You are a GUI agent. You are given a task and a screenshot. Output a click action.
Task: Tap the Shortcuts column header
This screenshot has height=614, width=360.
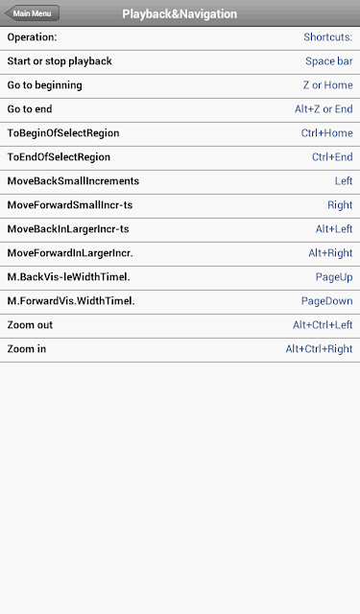click(x=328, y=37)
